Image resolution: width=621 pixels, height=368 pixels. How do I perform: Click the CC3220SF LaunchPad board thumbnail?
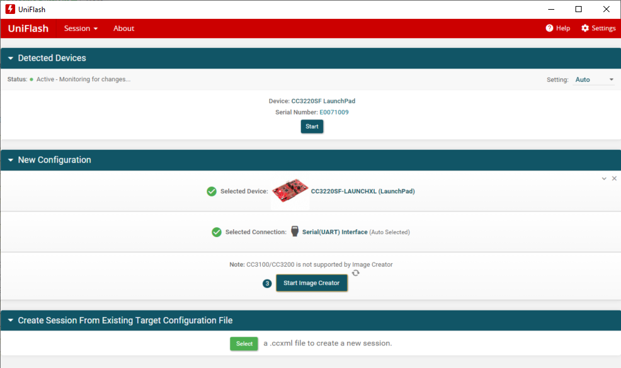coord(290,190)
